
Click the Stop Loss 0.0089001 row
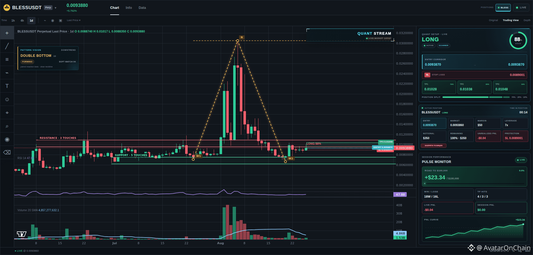474,75
